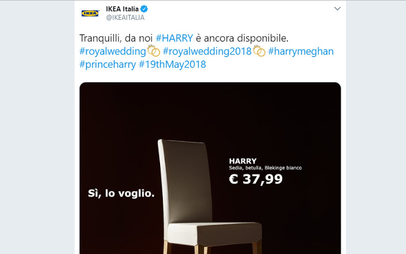Image resolution: width=406 pixels, height=254 pixels.
Task: Select the #harrymeghan hashtag
Action: point(301,52)
